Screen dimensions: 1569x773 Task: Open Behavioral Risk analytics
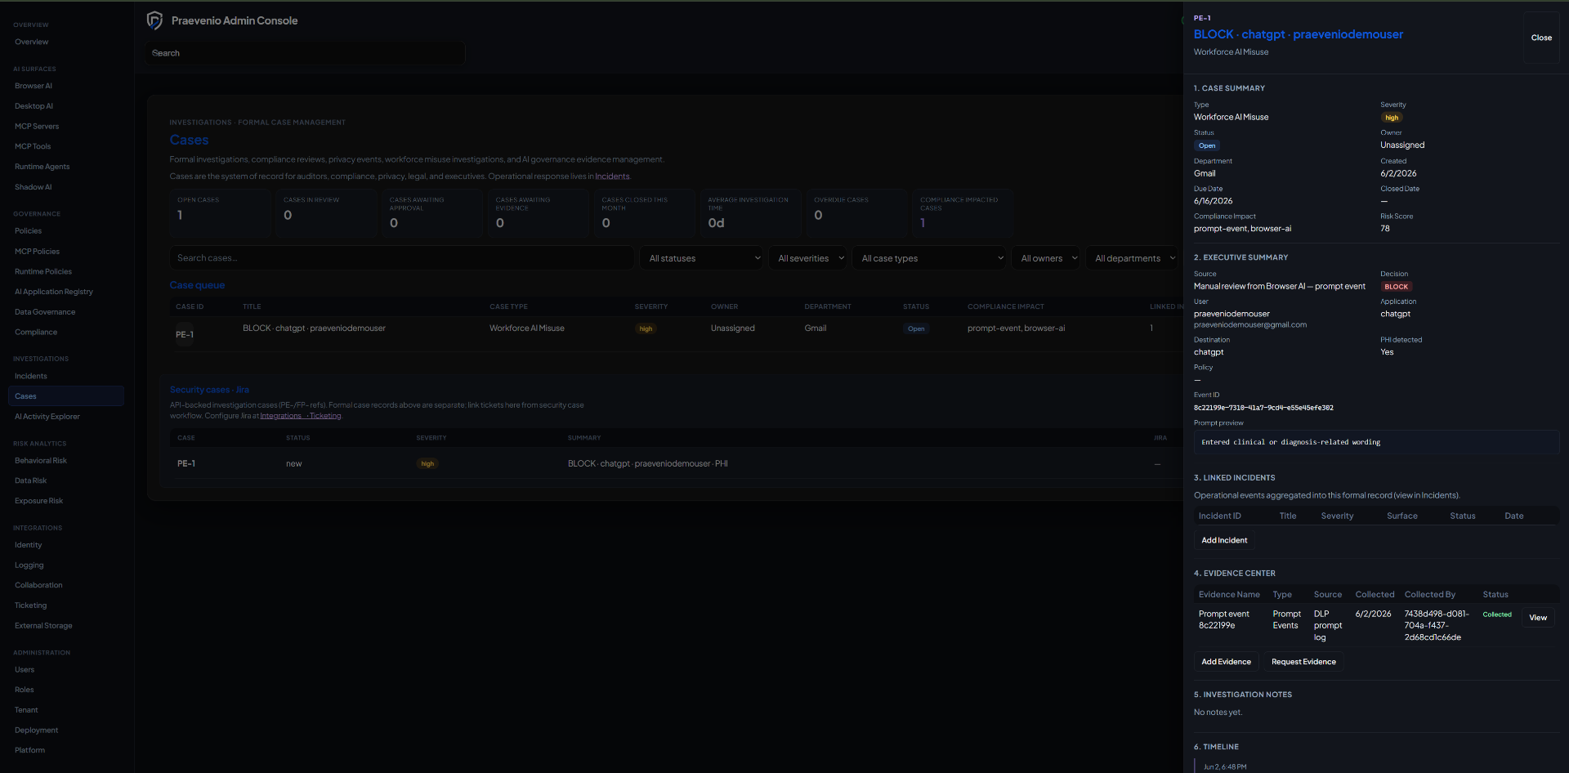point(41,461)
